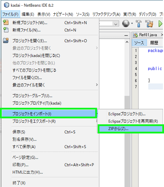
Task: Select プロジェクト・グループ(U)... item
Action: pyautogui.click(x=50, y=96)
